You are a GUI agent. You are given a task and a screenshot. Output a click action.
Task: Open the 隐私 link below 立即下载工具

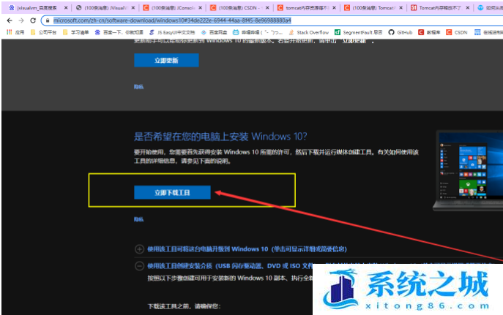click(138, 219)
